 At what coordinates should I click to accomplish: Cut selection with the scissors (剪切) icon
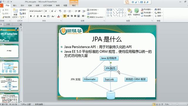coord(3,10)
